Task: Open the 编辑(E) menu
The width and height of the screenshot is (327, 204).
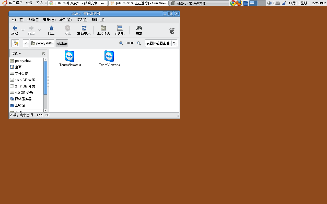Action: (33, 20)
